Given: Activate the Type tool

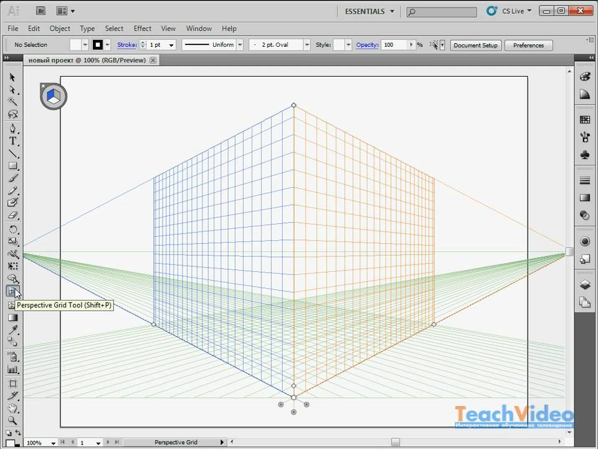Looking at the screenshot, I should [x=12, y=141].
